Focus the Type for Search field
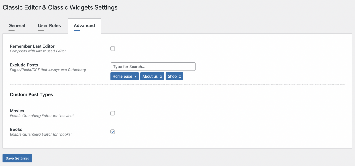The image size is (355, 166). click(153, 67)
